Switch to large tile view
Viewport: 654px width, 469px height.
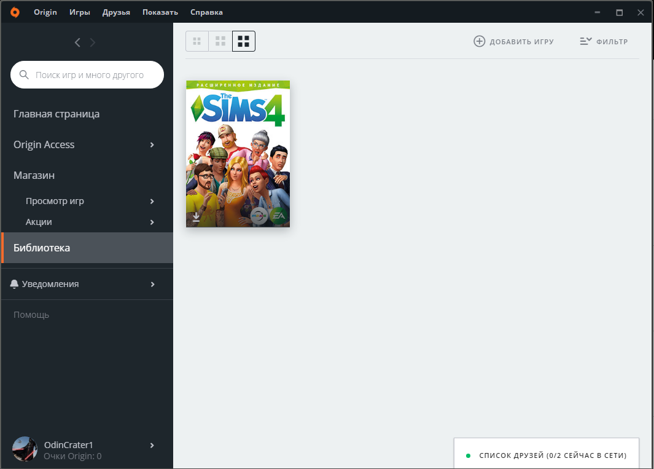coord(244,41)
